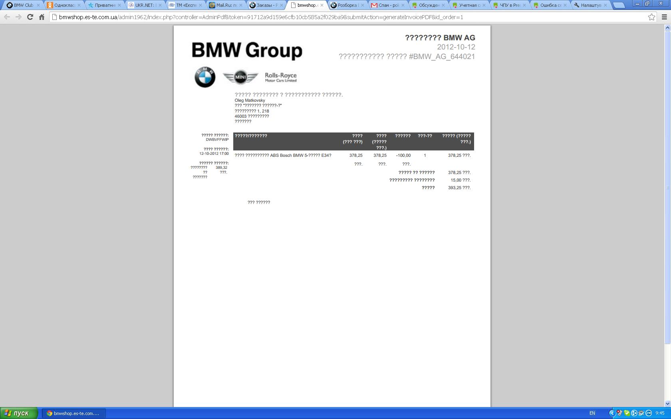Viewport: 671px width, 419px height.
Task: Open the browser home page
Action: tap(42, 17)
